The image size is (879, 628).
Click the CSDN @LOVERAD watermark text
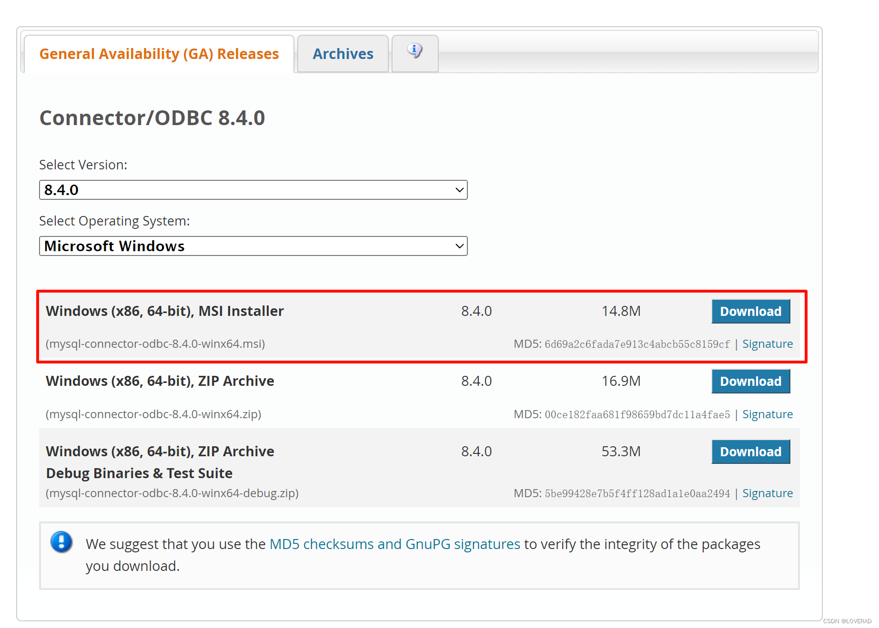848,621
